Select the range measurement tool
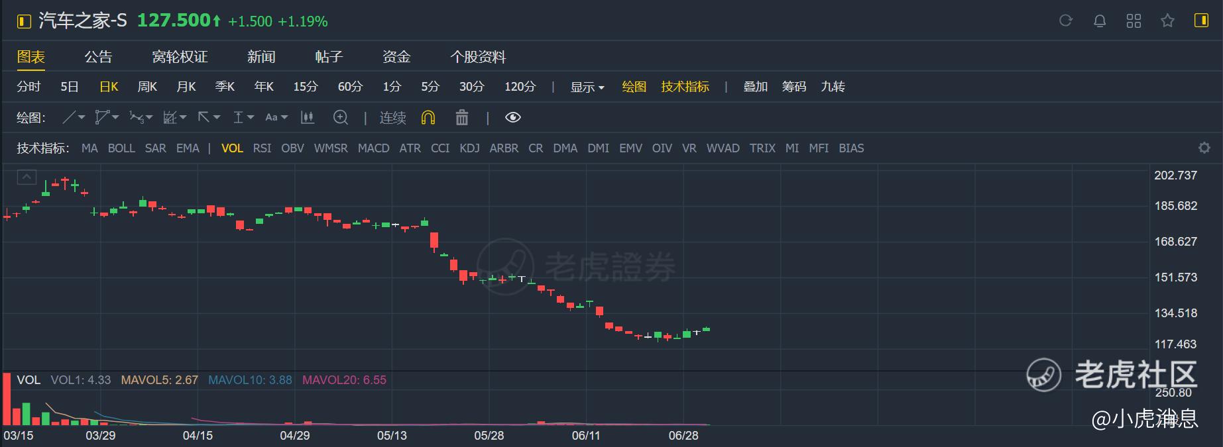Viewport: 1223px width, 447px height. 238,117
